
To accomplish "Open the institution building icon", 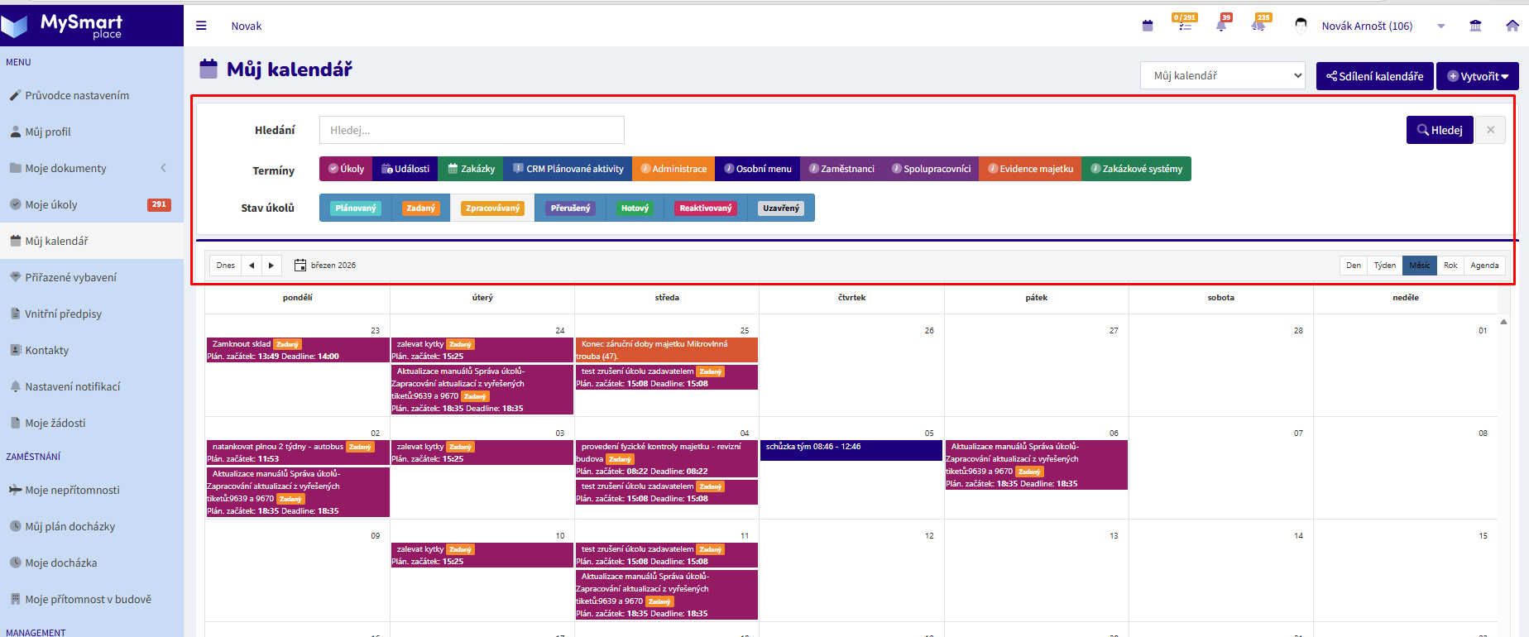I will pos(1475,26).
